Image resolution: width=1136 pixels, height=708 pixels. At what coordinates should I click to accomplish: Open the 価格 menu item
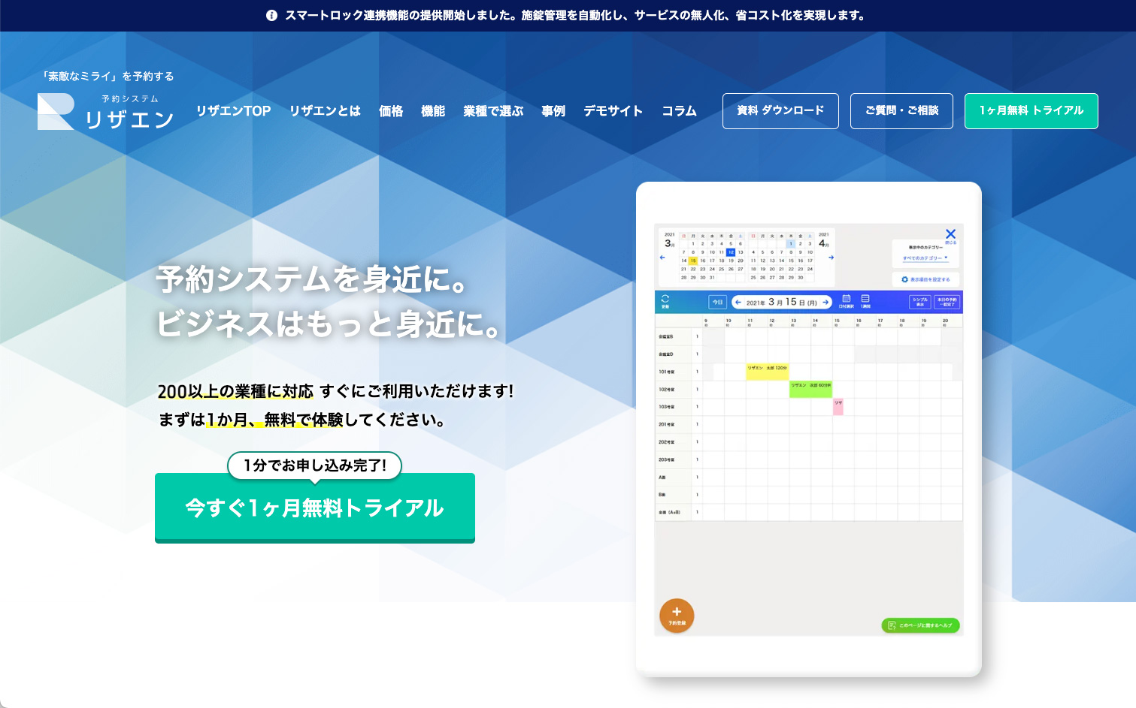coord(391,111)
